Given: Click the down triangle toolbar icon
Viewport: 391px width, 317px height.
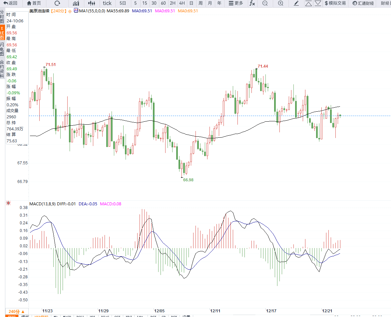Looking at the screenshot, I should (318, 3).
